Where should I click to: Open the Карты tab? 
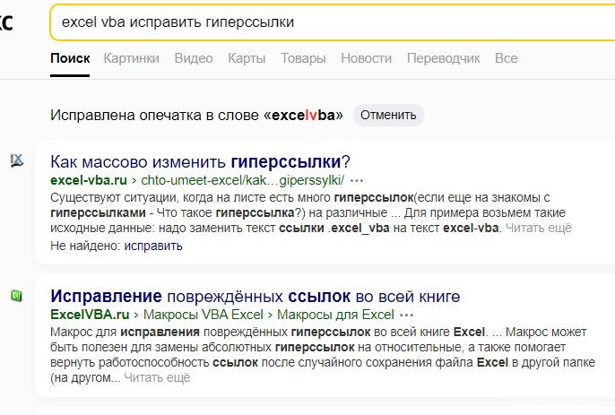click(x=247, y=58)
